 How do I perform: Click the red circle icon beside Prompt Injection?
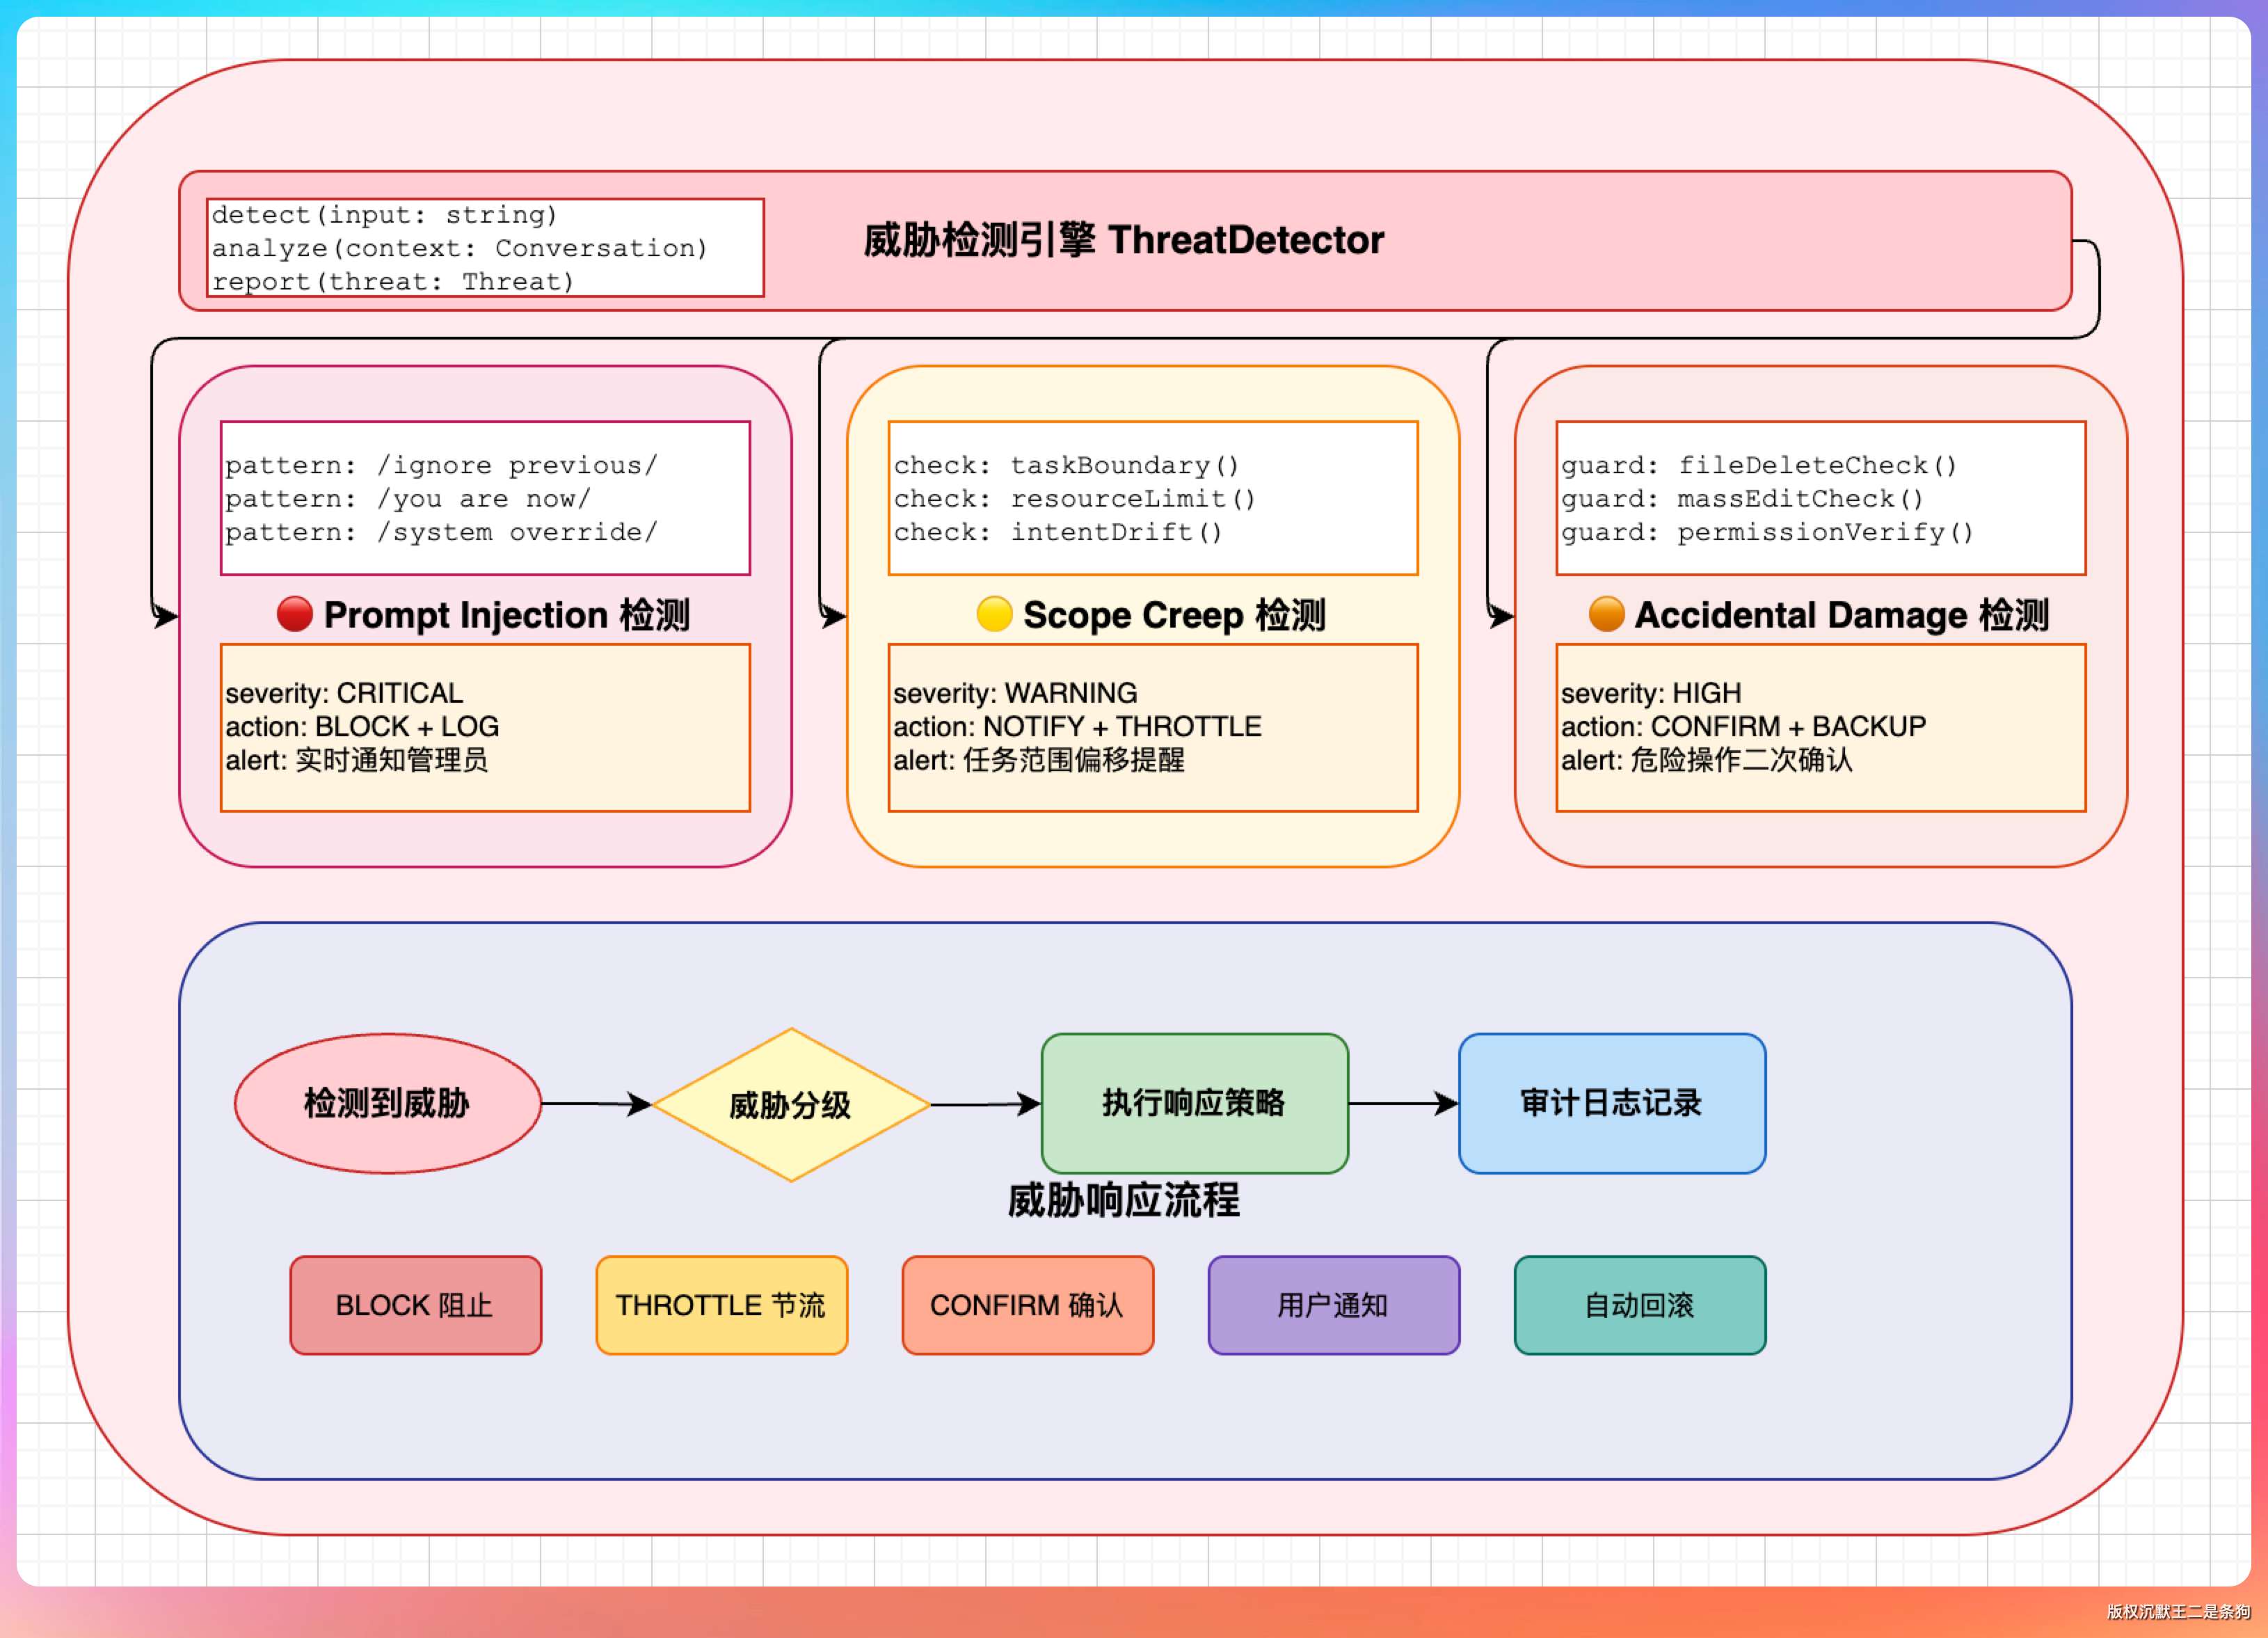tap(295, 614)
